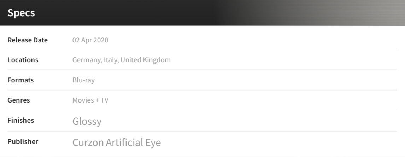Click the year "2020" in release date
The width and height of the screenshot is (405, 157).
pos(101,40)
